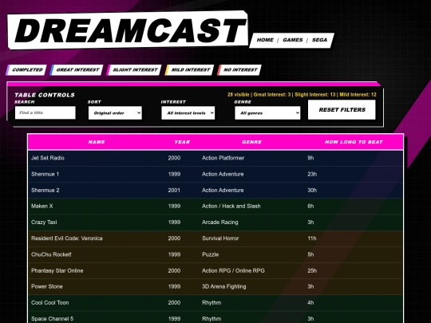
Task: Toggle the Mild Interest legend filter
Action: coord(190,69)
